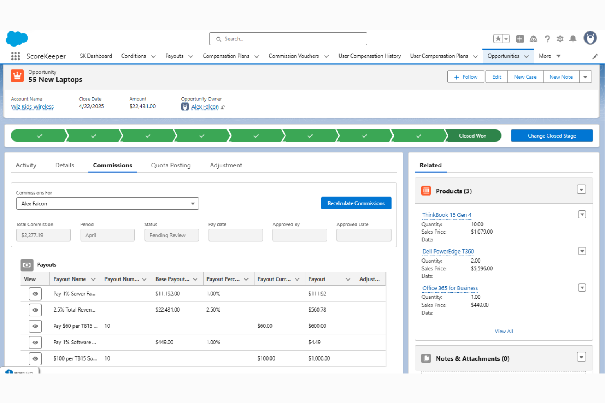Click the Favorites star icon
The height and width of the screenshot is (403, 605).
click(x=498, y=38)
